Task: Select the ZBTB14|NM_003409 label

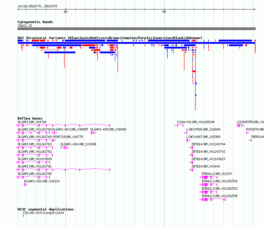Action: [x=206, y=166]
